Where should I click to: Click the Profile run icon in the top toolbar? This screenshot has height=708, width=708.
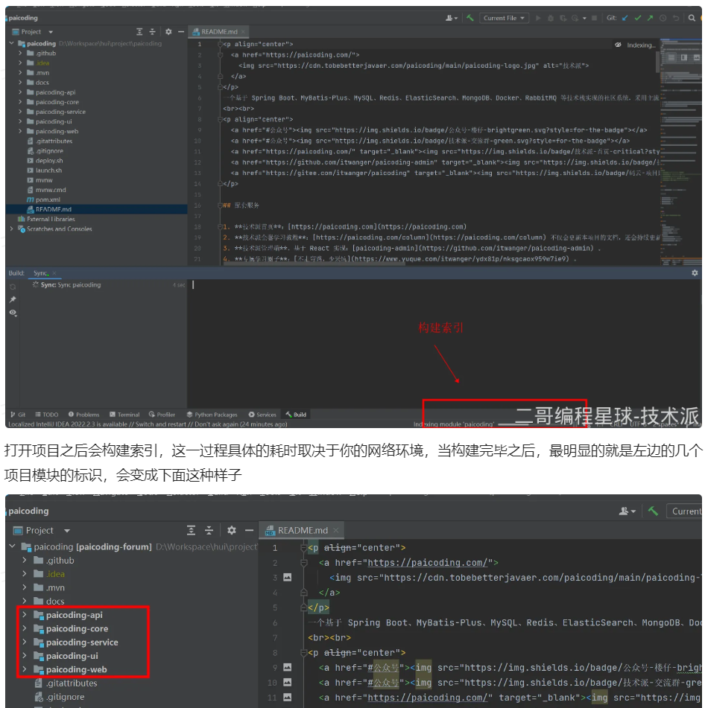tap(575, 18)
